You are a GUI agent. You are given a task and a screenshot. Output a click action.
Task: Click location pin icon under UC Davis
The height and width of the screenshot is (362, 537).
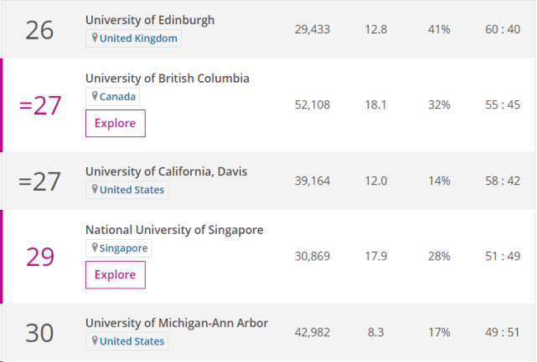click(x=95, y=190)
